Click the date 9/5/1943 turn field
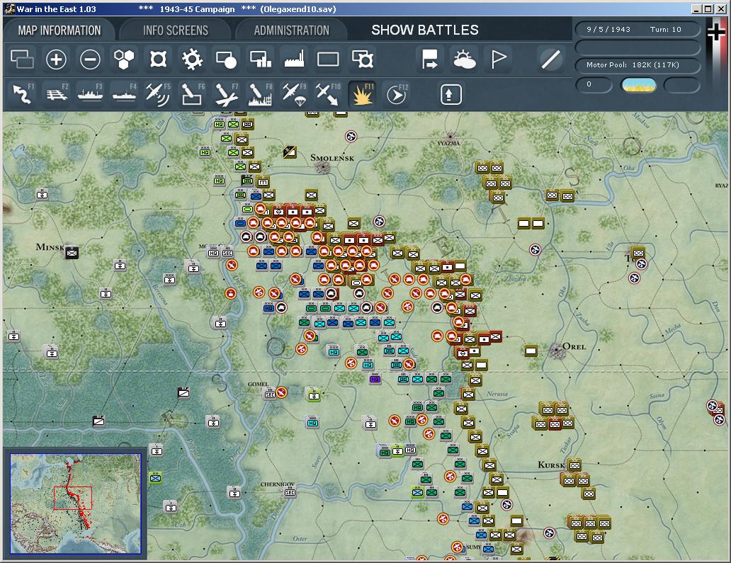This screenshot has height=563, width=731. (x=637, y=29)
